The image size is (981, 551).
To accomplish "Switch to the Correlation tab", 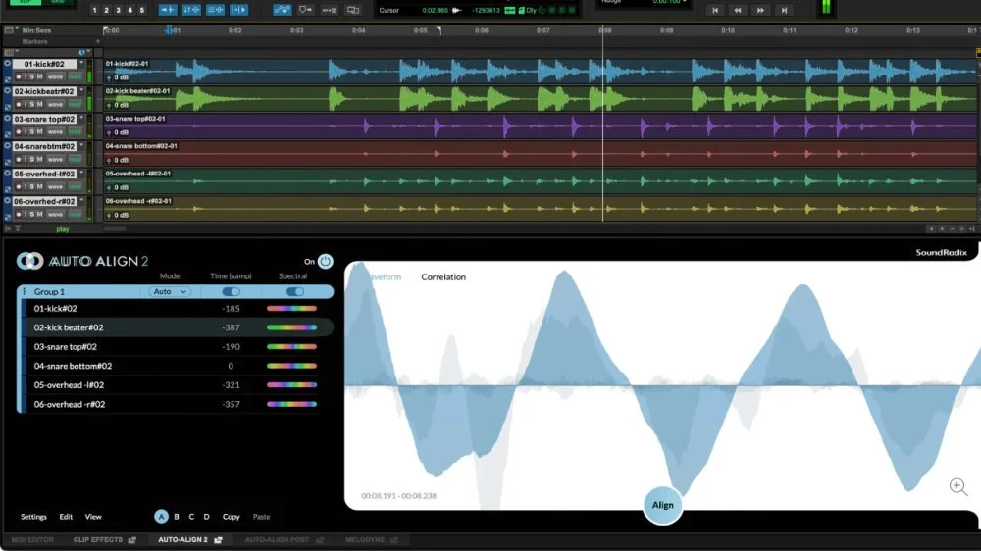I will click(x=443, y=277).
